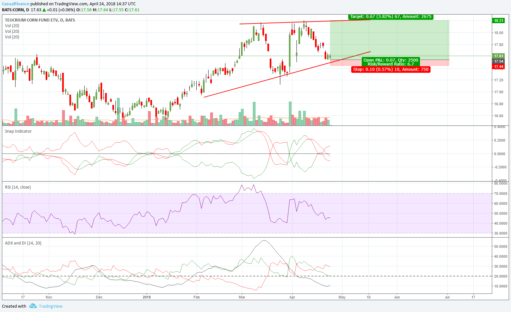Click the 17.44 red price tag

[498, 67]
